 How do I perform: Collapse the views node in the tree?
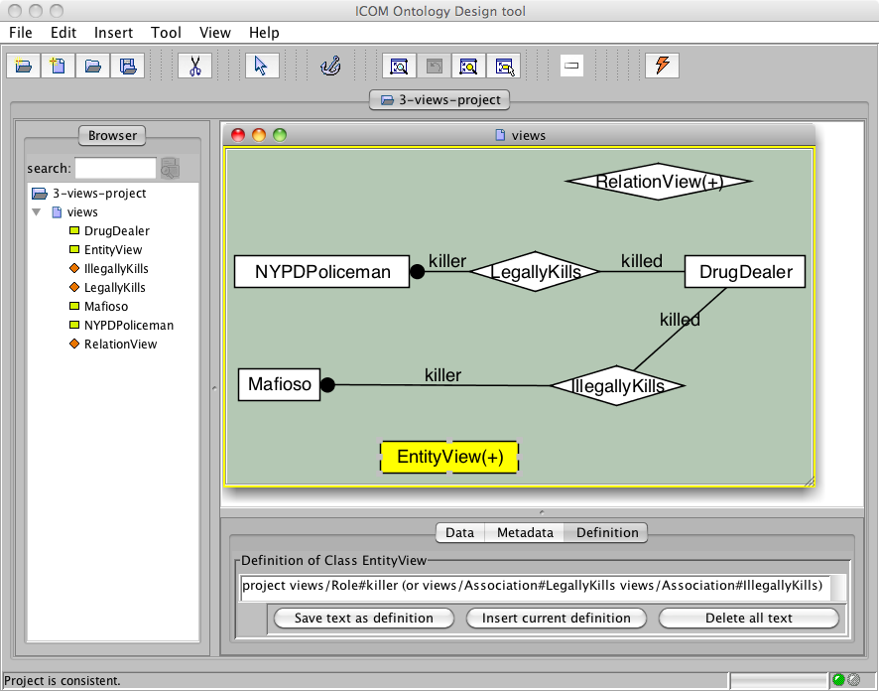point(37,212)
